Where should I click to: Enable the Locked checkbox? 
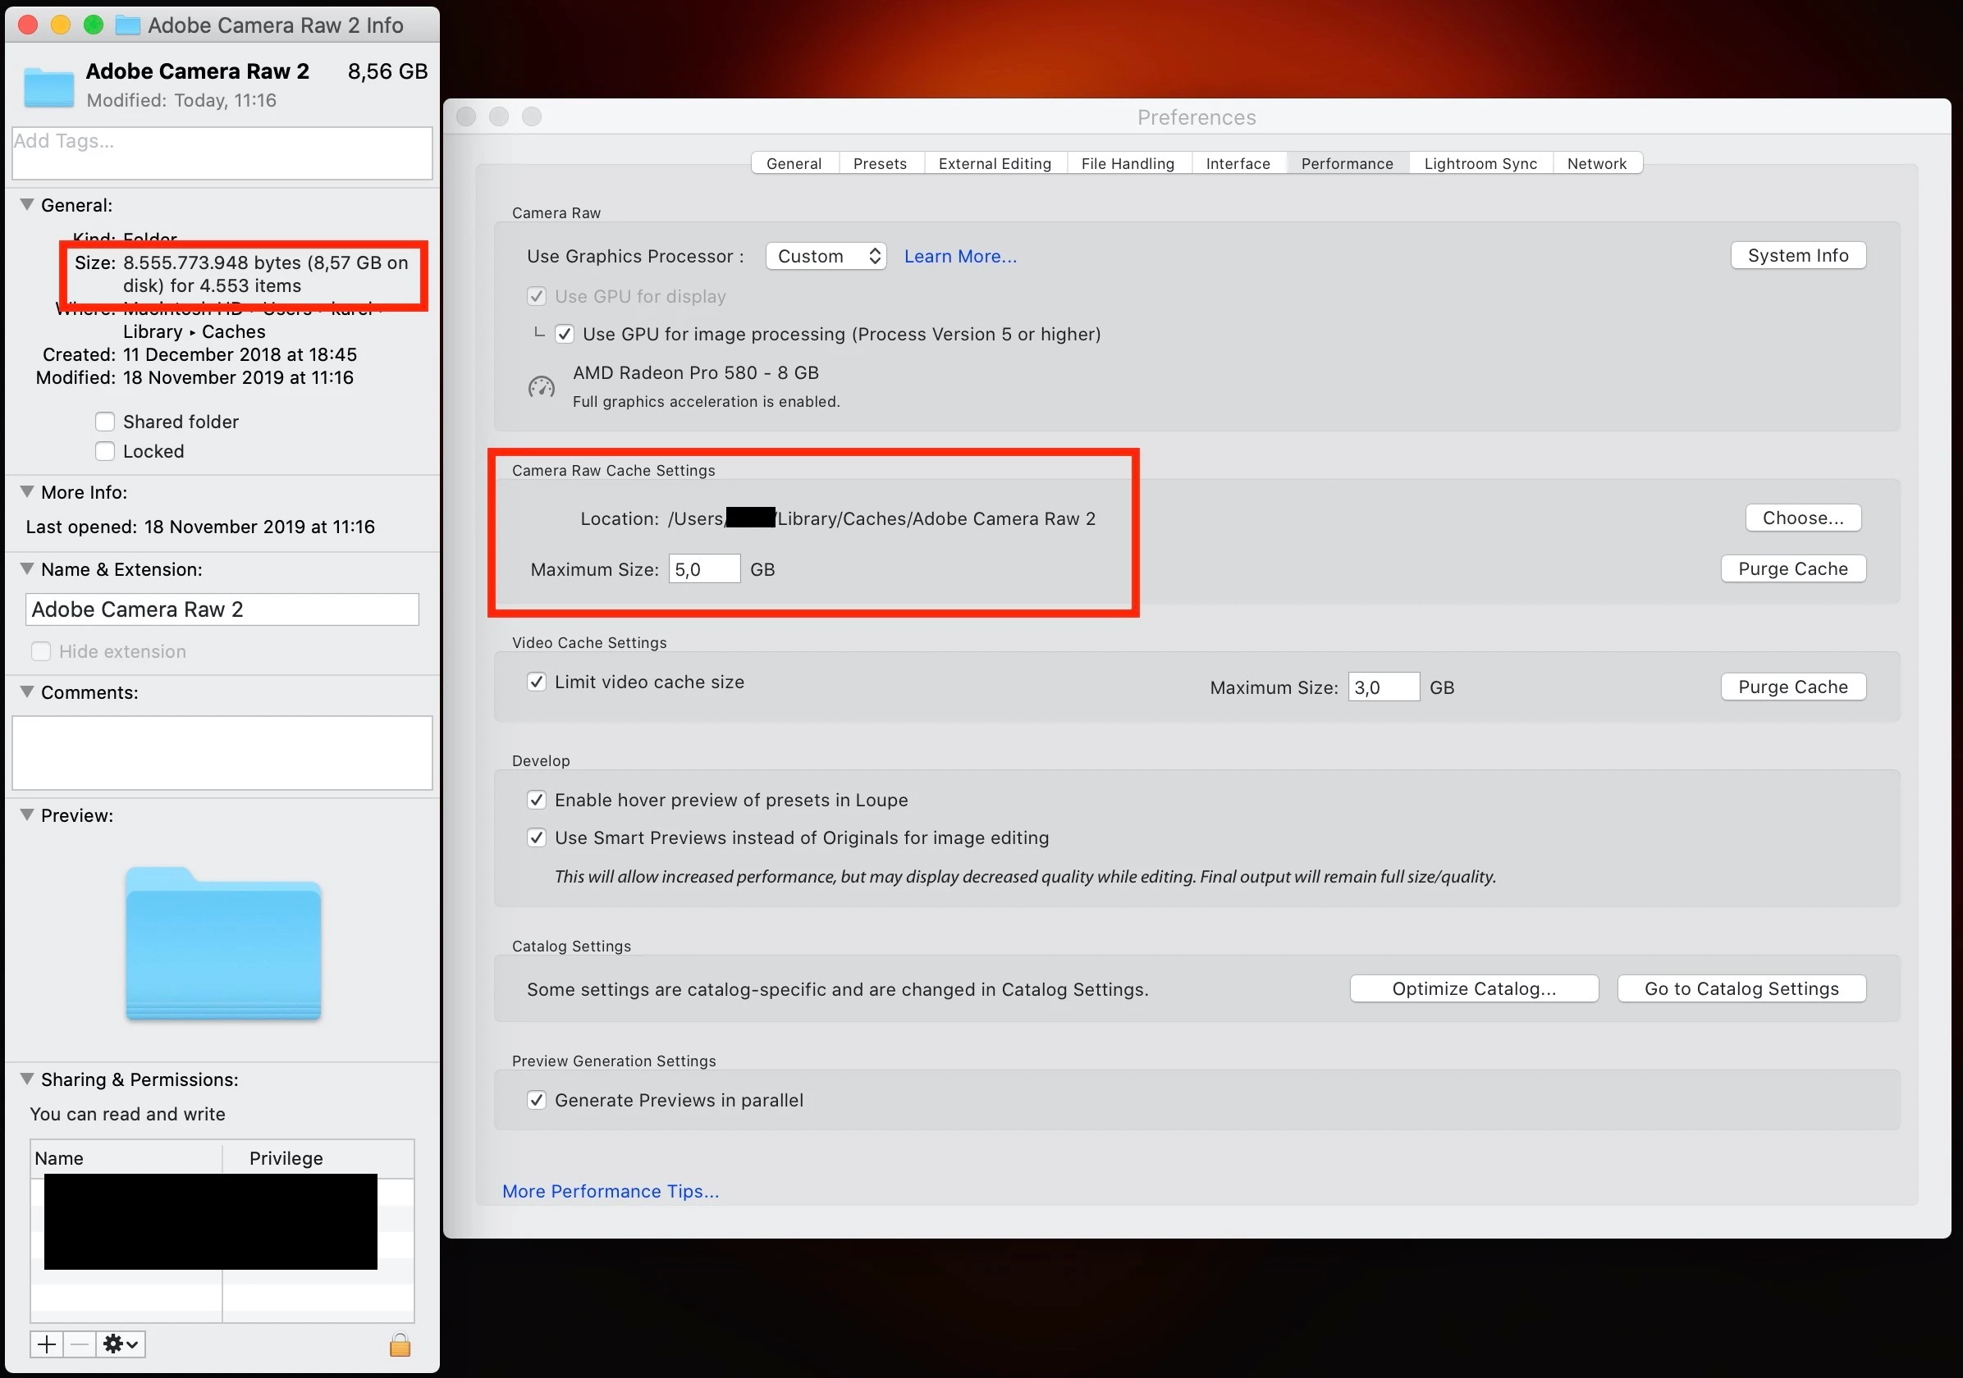(x=105, y=451)
